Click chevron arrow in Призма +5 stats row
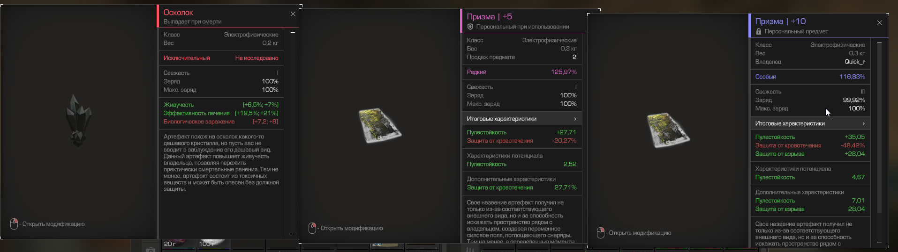Screen dimensions: 898x252 [x=575, y=119]
